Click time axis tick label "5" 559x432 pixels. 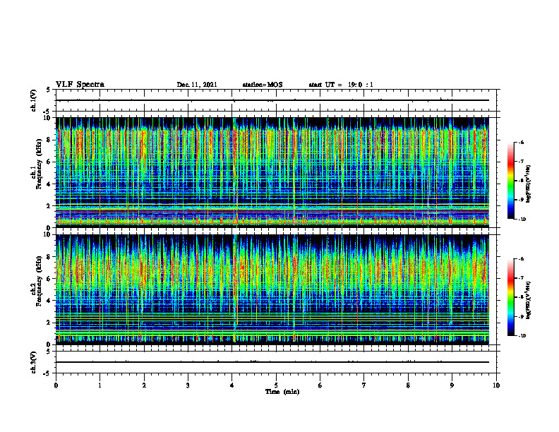click(x=276, y=385)
